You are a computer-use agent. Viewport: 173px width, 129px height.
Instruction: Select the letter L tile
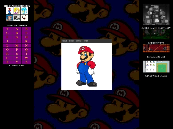click(x=7, y=46)
